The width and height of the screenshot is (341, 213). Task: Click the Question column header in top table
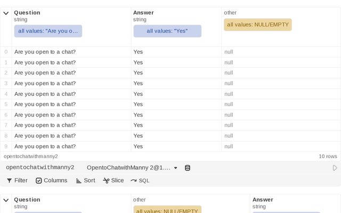pyautogui.click(x=27, y=12)
